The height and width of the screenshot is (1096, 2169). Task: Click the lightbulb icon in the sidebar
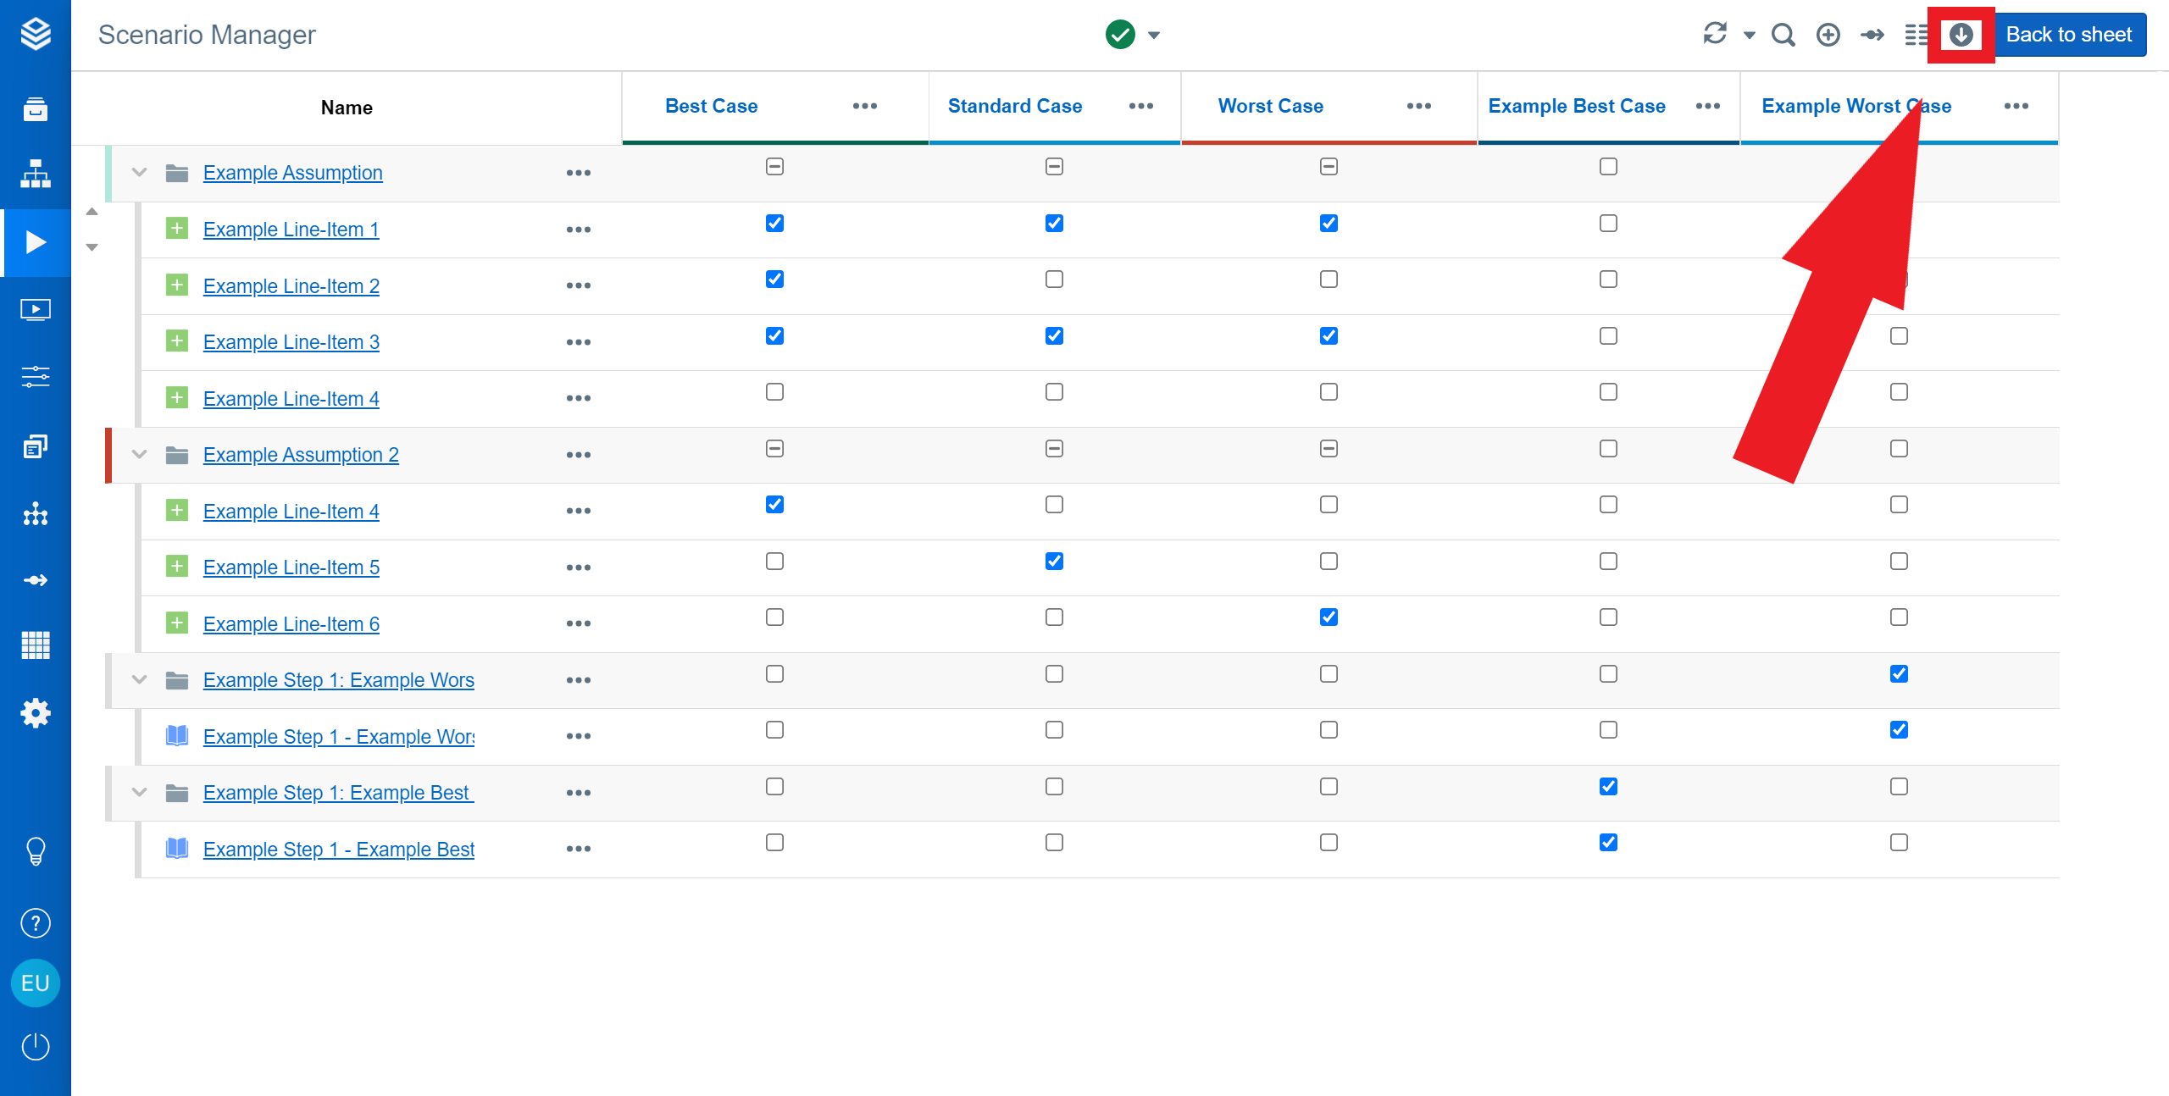35,850
